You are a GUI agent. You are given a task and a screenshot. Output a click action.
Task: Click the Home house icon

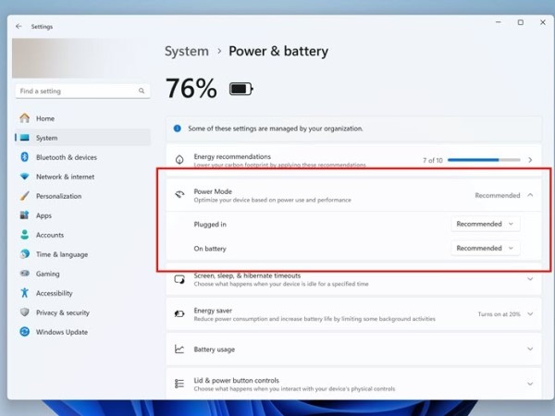point(24,118)
